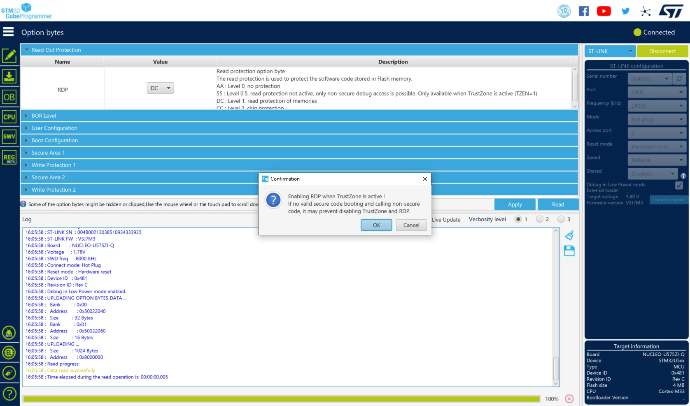Click the Firmware upgrade button
690x406 pixels.
click(669, 200)
